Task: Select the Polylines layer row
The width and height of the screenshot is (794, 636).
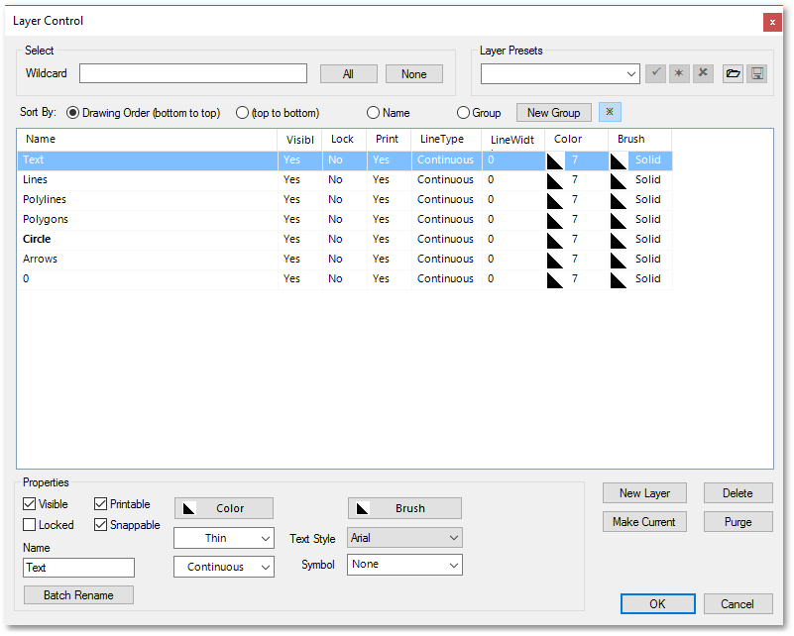Action: 345,200
